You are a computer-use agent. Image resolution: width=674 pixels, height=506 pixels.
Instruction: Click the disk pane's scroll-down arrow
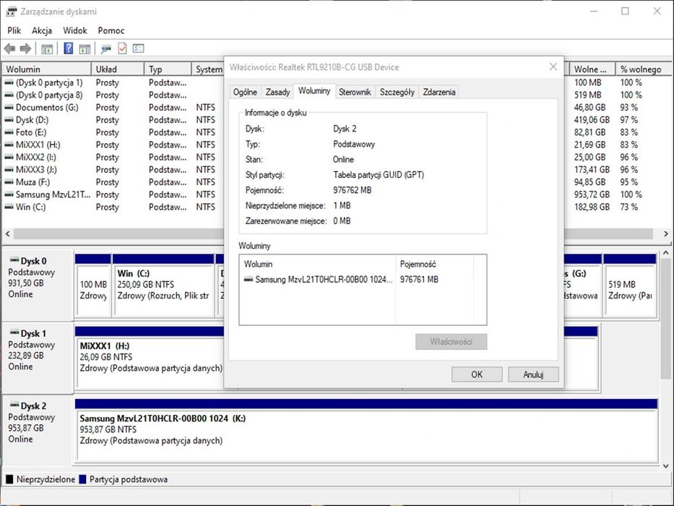pos(666,466)
